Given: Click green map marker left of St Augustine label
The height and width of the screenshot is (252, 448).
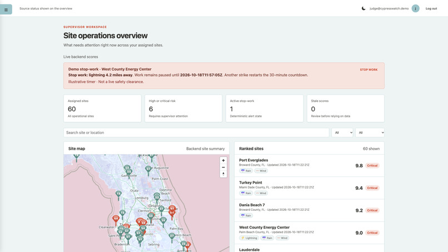Looking at the screenshot, I should point(148,170).
